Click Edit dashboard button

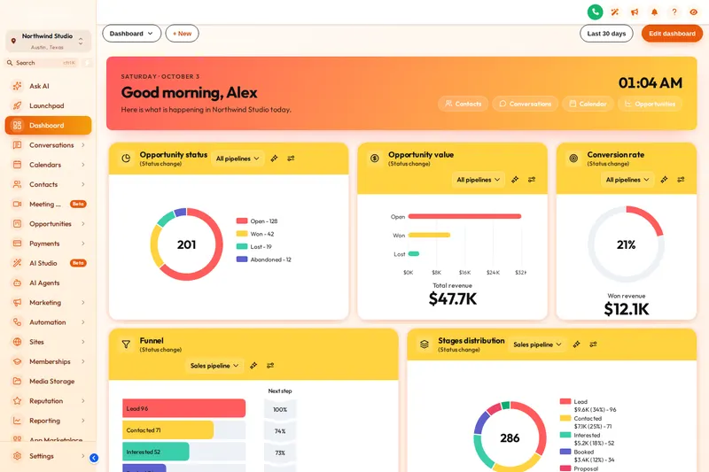pyautogui.click(x=672, y=34)
